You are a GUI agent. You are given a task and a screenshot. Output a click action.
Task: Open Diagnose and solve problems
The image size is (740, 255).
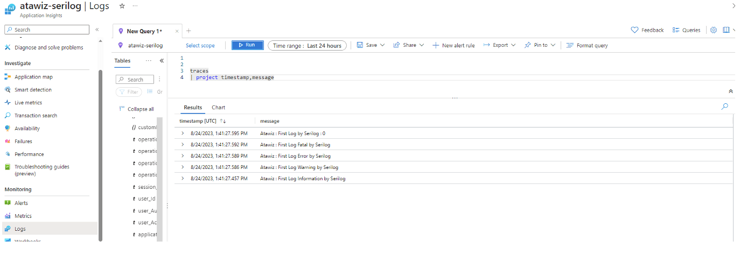(48, 47)
